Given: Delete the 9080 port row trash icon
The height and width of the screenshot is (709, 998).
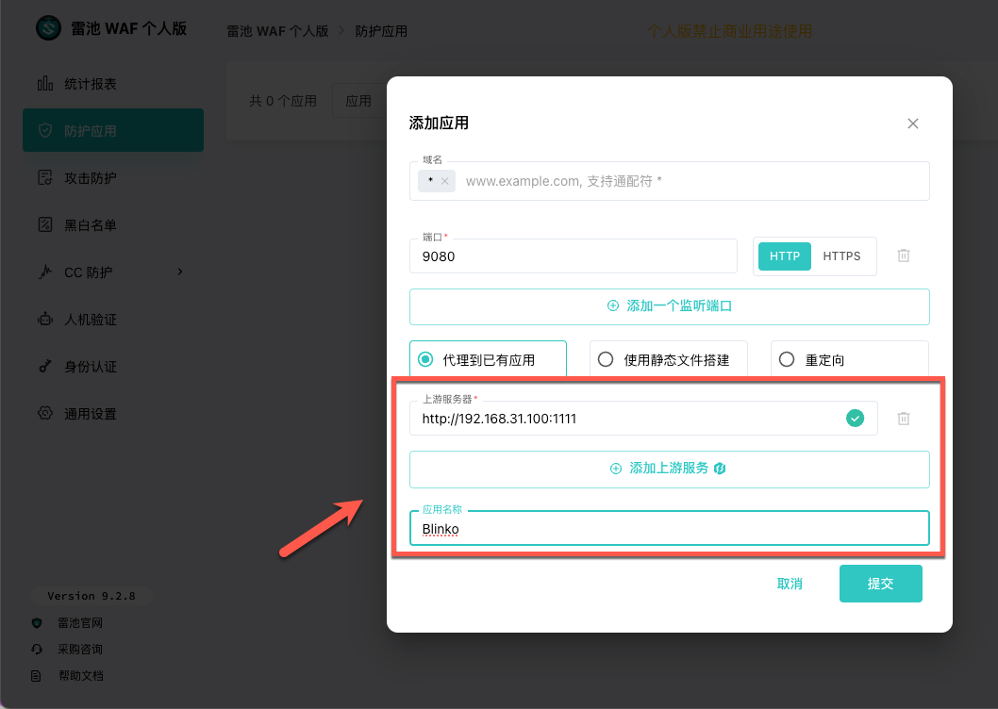Looking at the screenshot, I should coord(903,256).
